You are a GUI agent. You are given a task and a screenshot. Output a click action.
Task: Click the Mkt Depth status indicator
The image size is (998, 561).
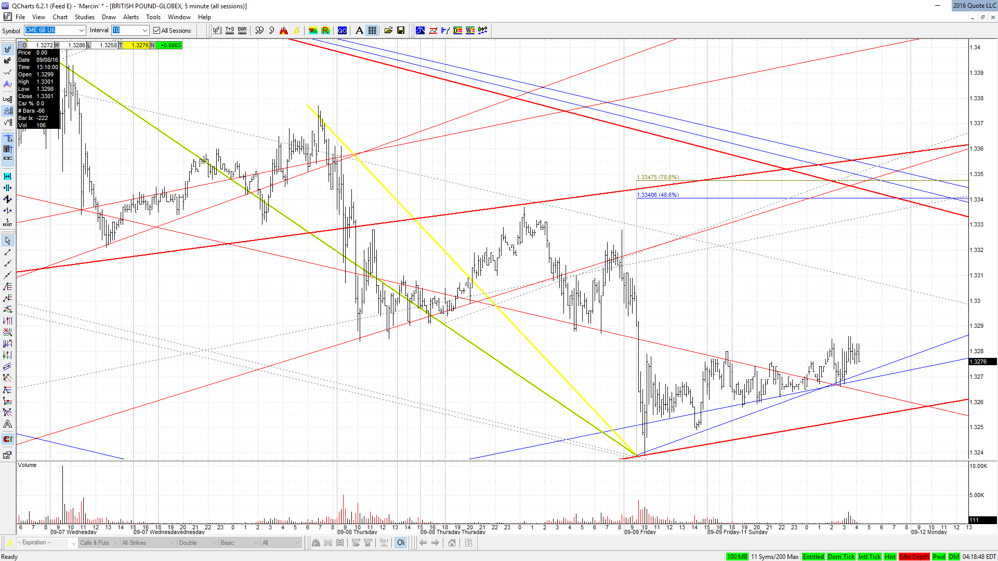(914, 557)
